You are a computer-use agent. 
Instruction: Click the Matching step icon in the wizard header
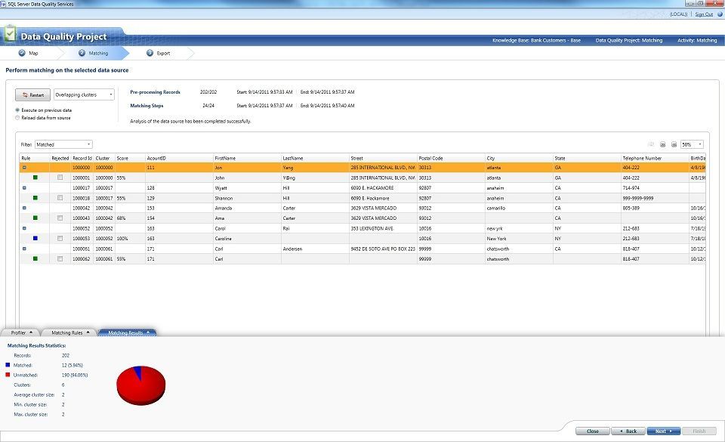click(83, 53)
